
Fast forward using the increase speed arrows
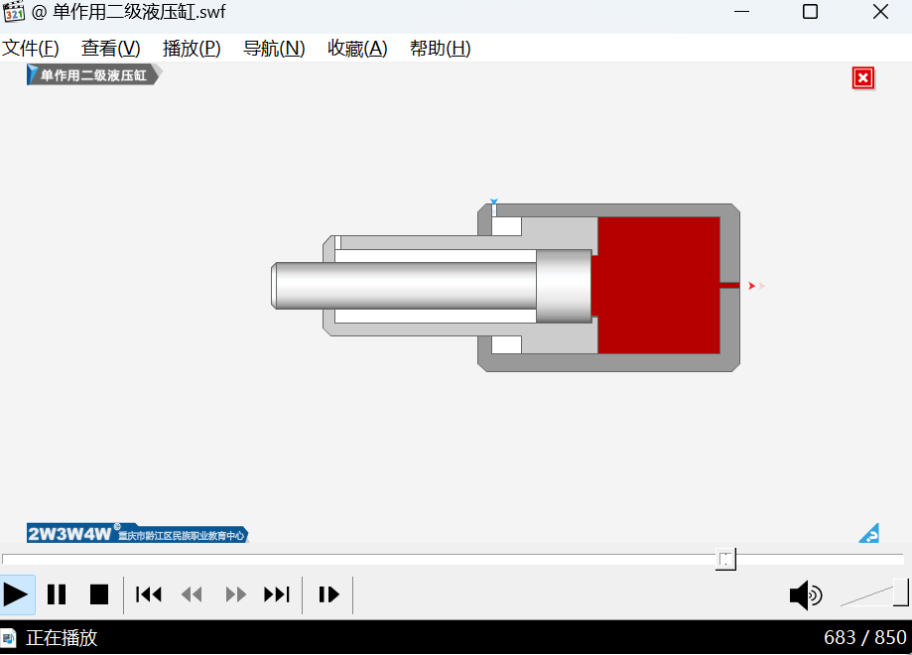235,594
